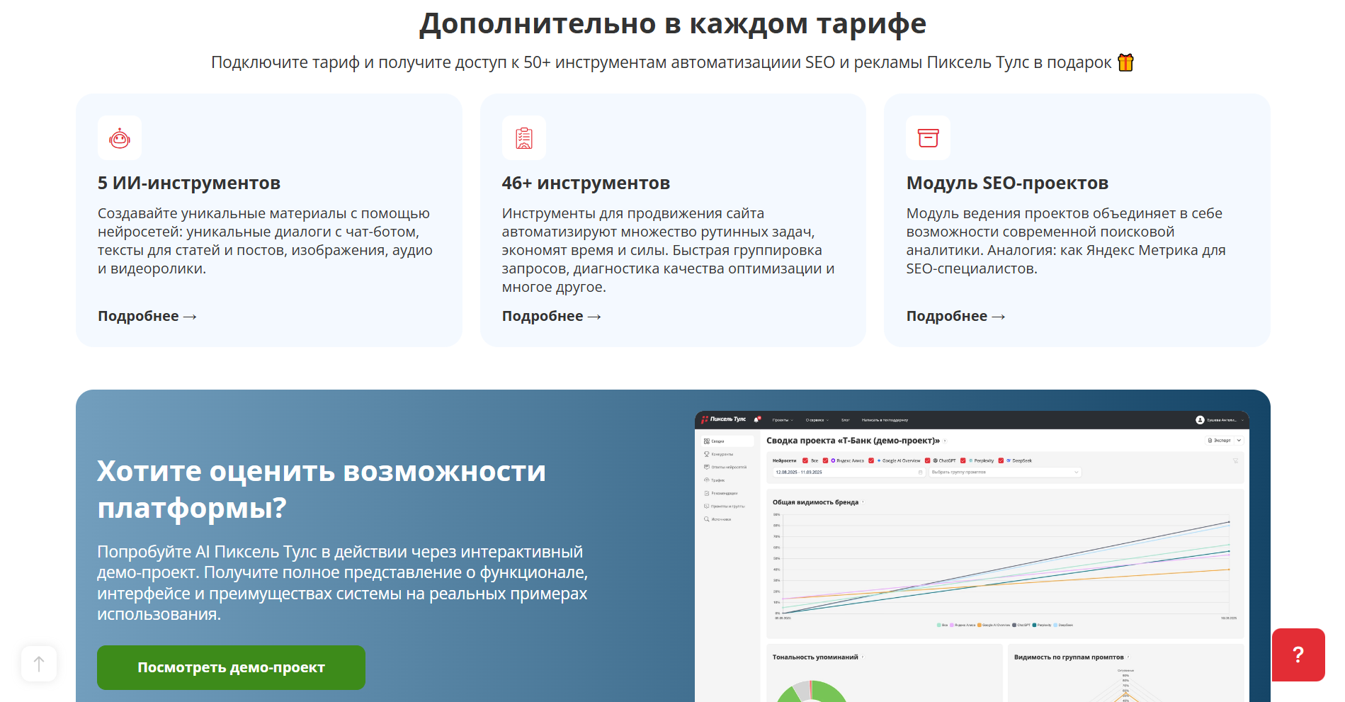
Task: Toggle the DeepSeek checkbox in Нейросети filter
Action: pos(1001,460)
